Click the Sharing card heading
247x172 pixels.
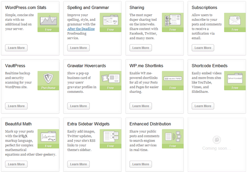point(137,8)
